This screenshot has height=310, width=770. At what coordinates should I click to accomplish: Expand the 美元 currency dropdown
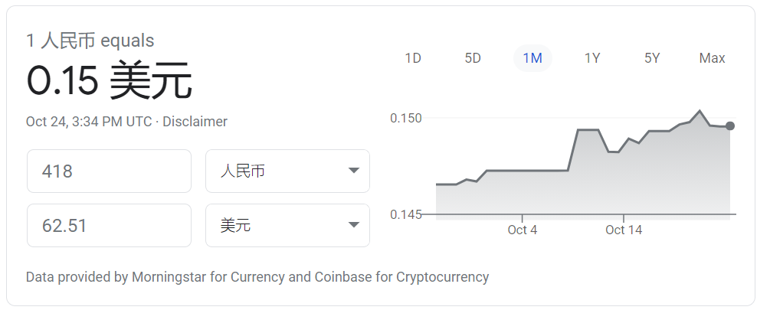point(287,226)
